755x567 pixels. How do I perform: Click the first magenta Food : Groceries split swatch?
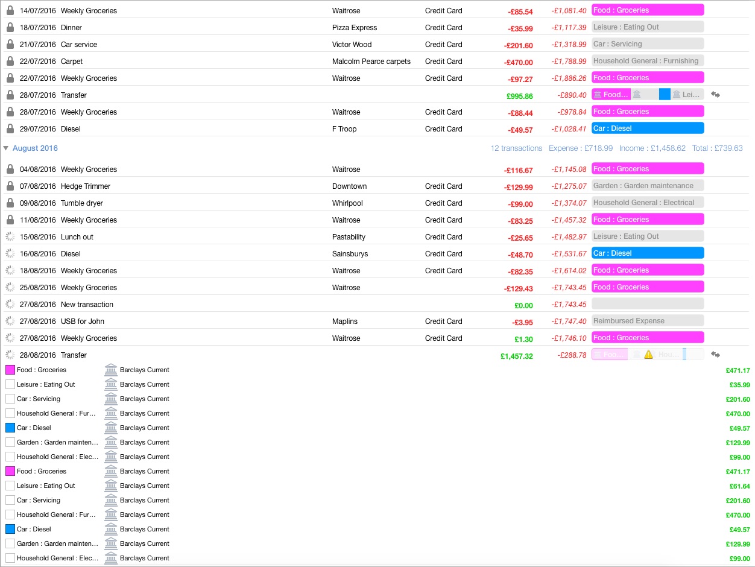pos(10,370)
